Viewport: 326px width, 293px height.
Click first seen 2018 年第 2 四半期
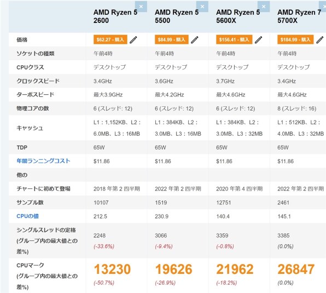pyautogui.click(x=117, y=189)
